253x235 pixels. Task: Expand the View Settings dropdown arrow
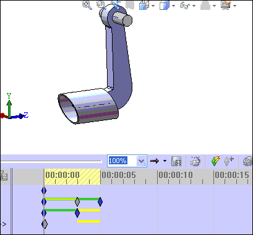pos(234,6)
